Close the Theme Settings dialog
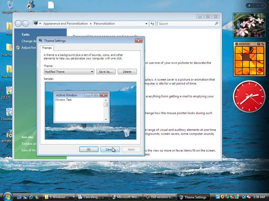The height and width of the screenshot is (201, 269). point(139,41)
